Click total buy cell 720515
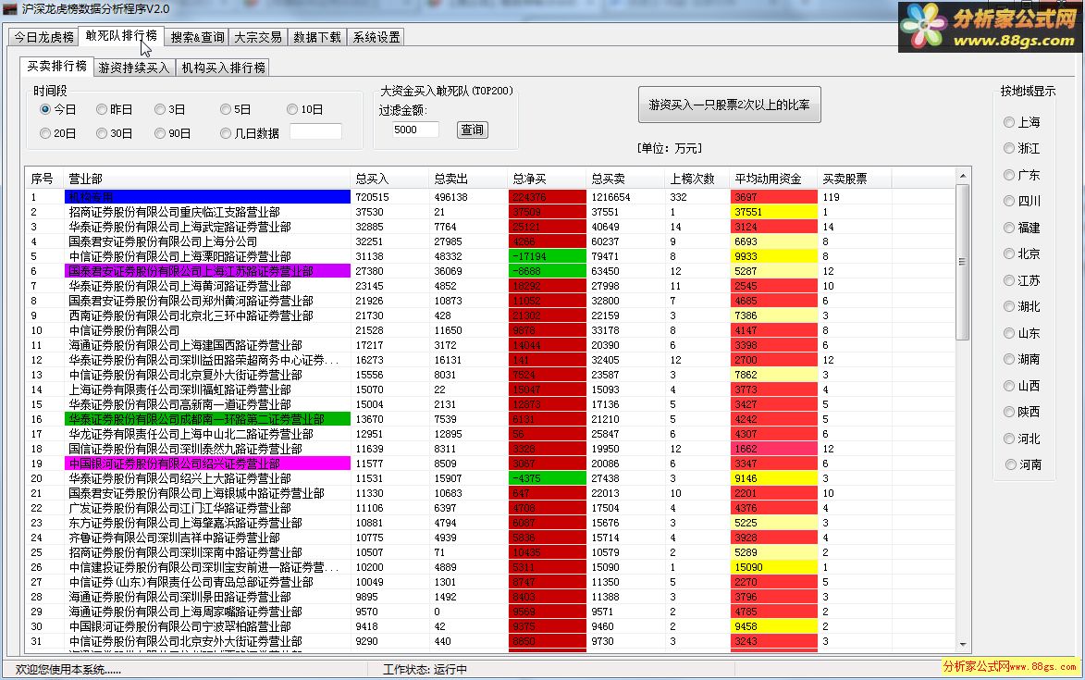 click(x=389, y=197)
